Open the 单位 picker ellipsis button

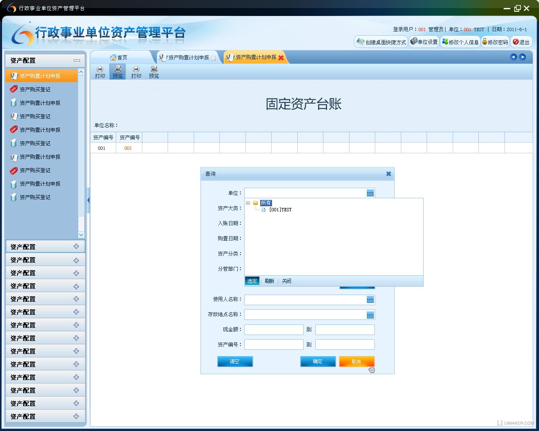(370, 193)
